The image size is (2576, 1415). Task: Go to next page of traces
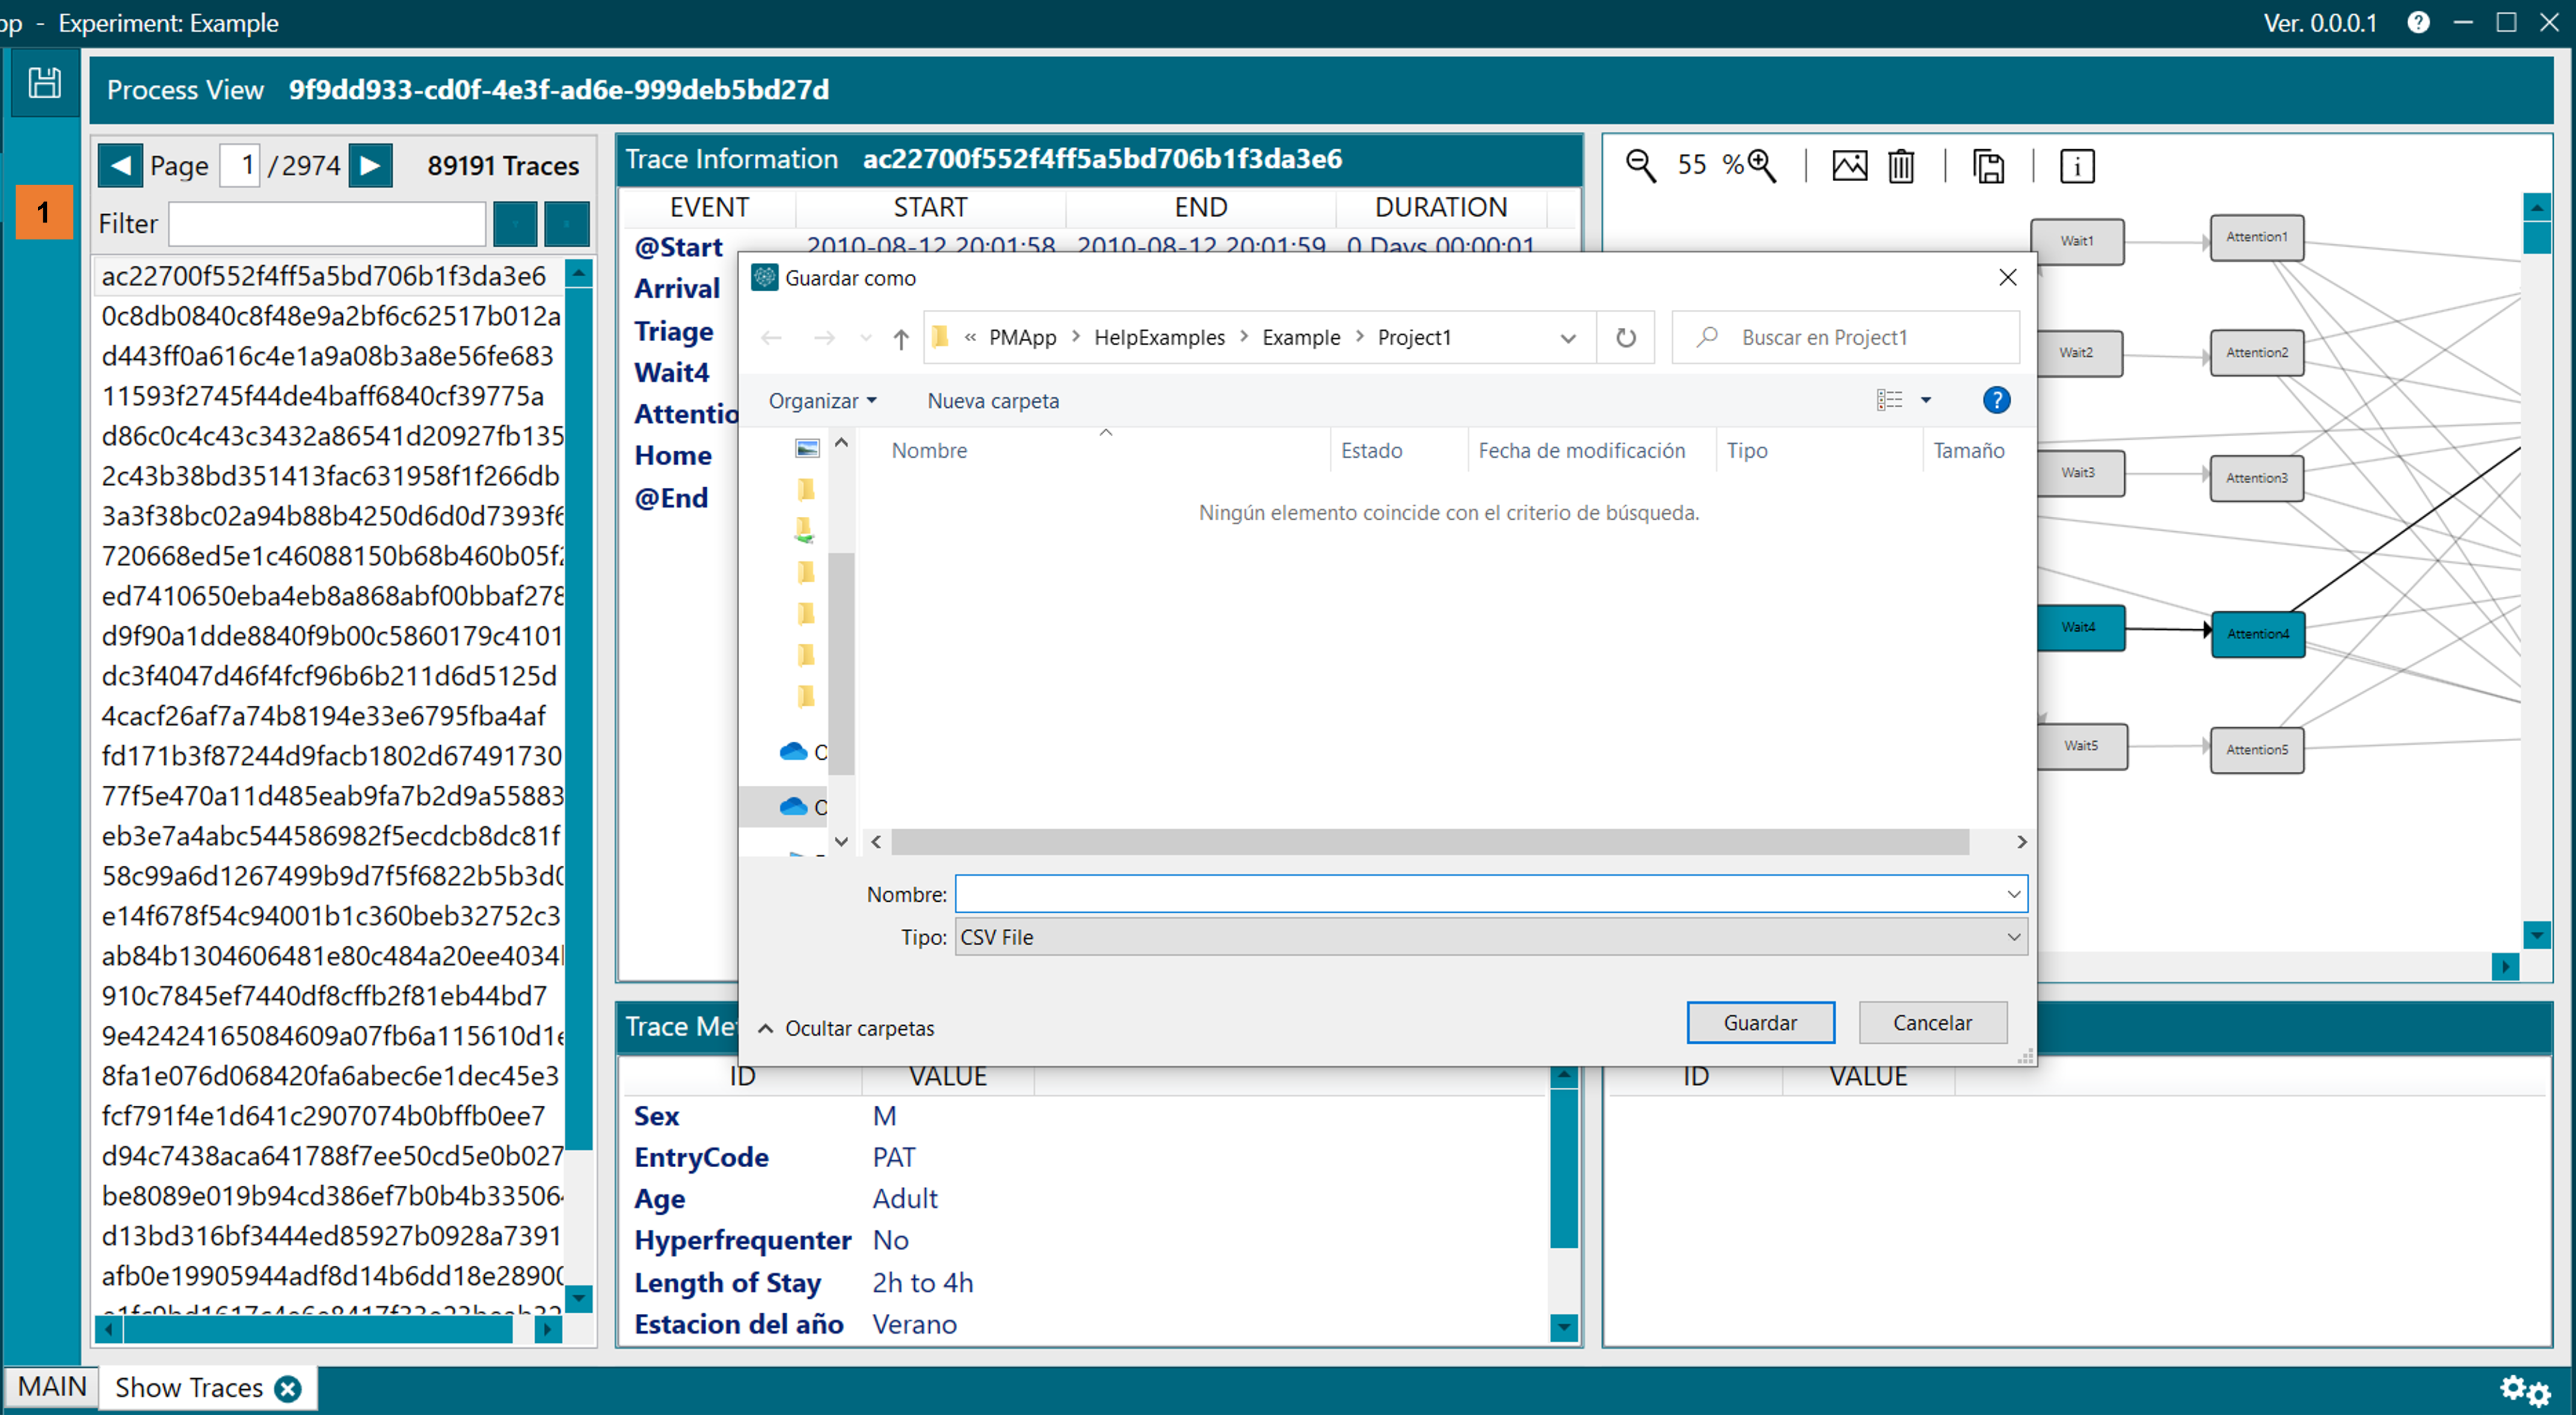pos(370,165)
